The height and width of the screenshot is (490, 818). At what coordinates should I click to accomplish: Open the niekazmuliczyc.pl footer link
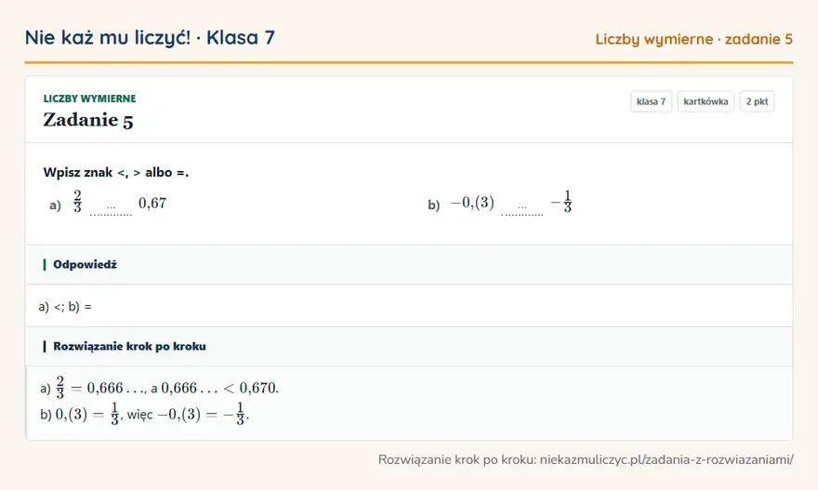click(666, 459)
